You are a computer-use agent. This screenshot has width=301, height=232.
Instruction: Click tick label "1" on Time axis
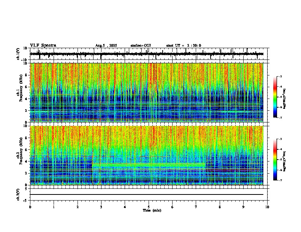click(x=54, y=207)
